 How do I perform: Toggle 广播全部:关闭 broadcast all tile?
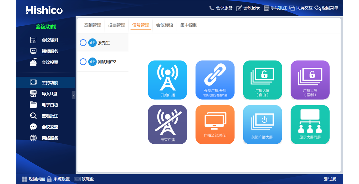(x=215, y=125)
